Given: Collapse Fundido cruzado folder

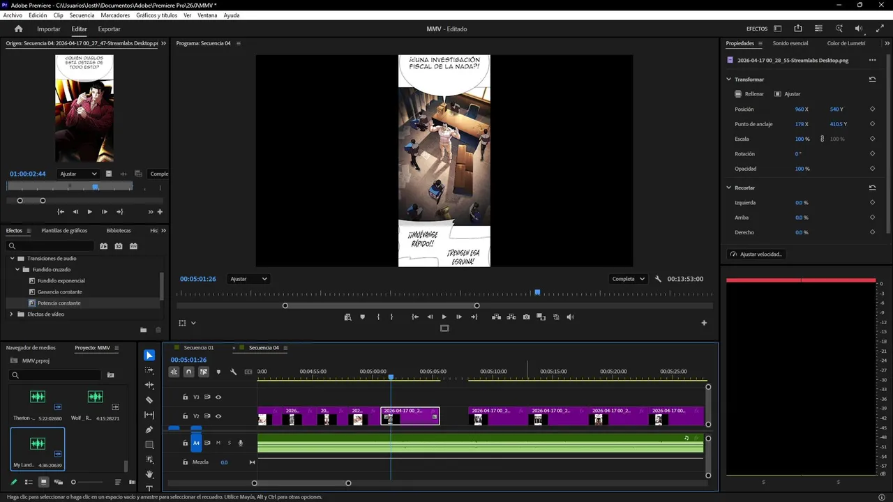Looking at the screenshot, I should [x=17, y=270].
